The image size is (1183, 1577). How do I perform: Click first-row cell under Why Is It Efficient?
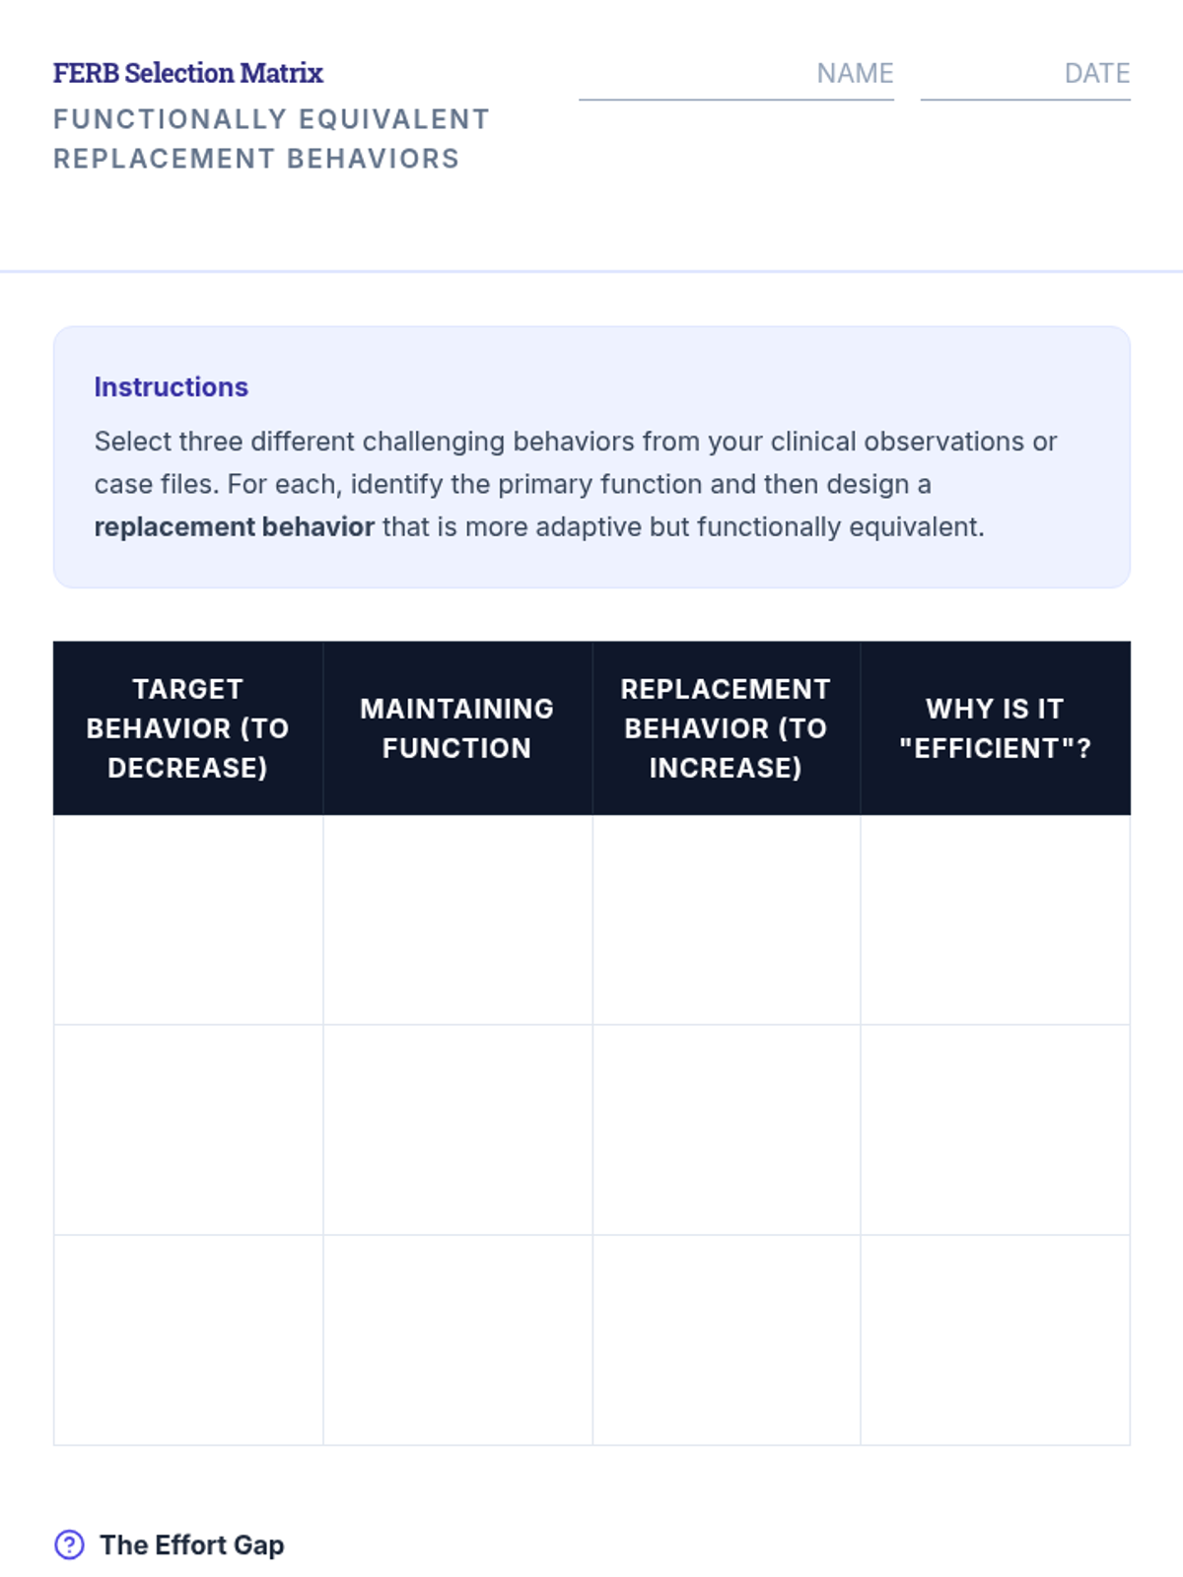996,920
